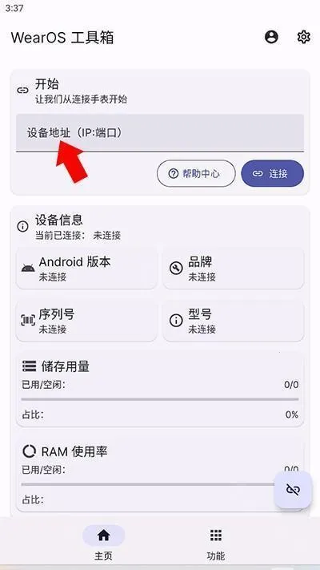The height and width of the screenshot is (570, 320).
Task: Click the storage icon beside 储存用量
Action: 29,366
